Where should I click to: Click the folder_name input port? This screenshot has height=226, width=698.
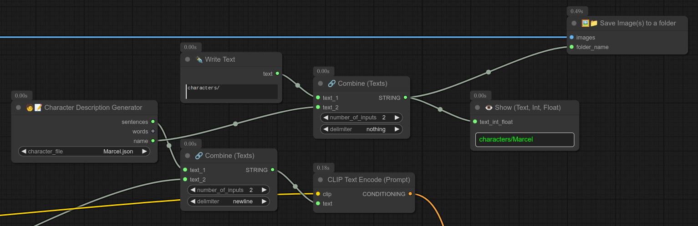[571, 47]
